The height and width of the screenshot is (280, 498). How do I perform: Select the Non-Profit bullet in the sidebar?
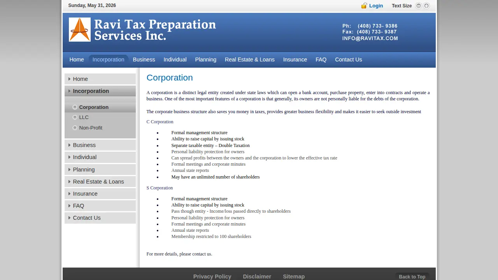75,128
